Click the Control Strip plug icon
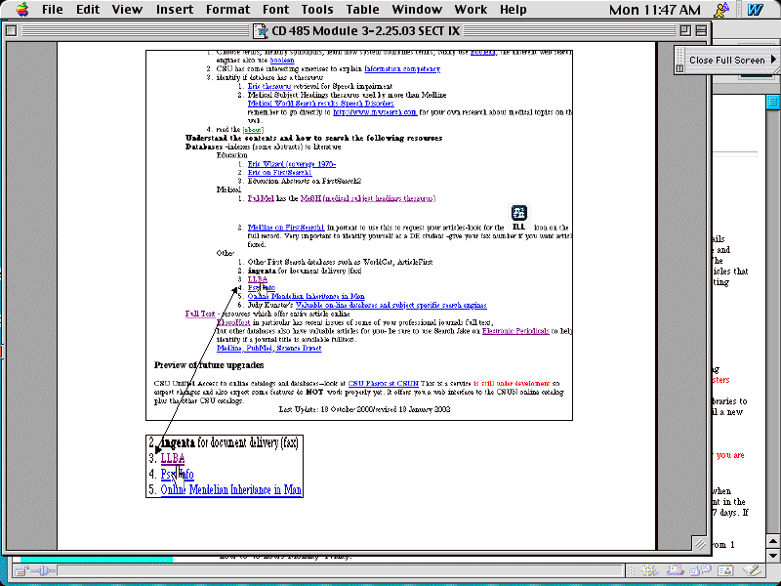The image size is (781, 586). 44,570
